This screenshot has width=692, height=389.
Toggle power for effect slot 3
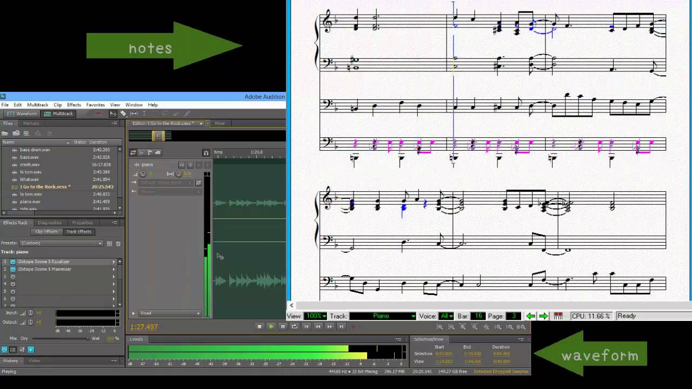[13, 277]
